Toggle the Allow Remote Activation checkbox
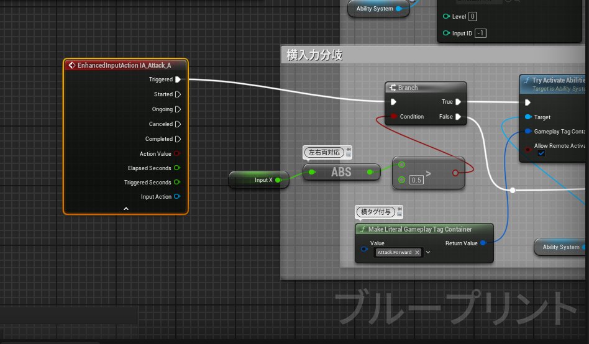This screenshot has width=589, height=344. pyautogui.click(x=541, y=153)
